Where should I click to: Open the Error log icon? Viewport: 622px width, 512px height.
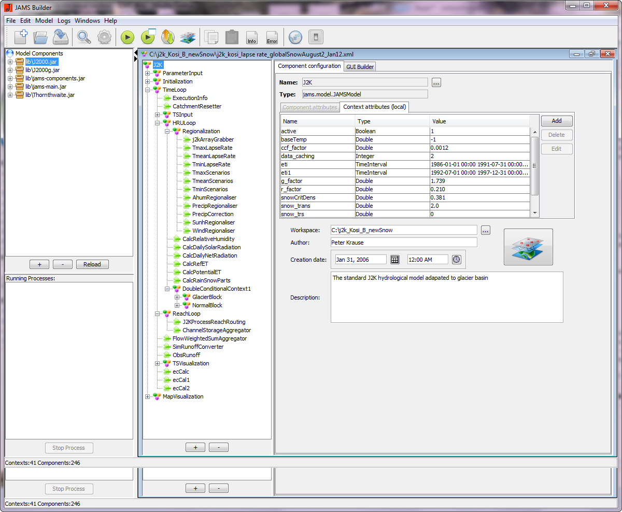[x=272, y=37]
